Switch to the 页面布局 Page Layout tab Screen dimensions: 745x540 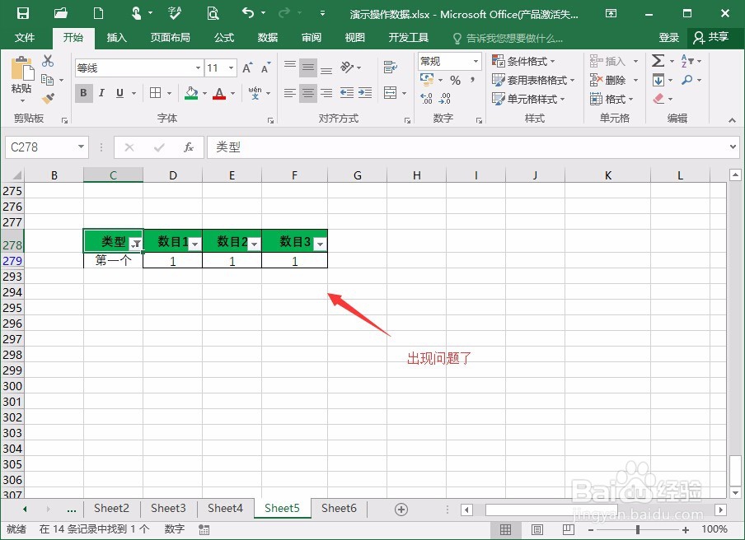click(170, 38)
